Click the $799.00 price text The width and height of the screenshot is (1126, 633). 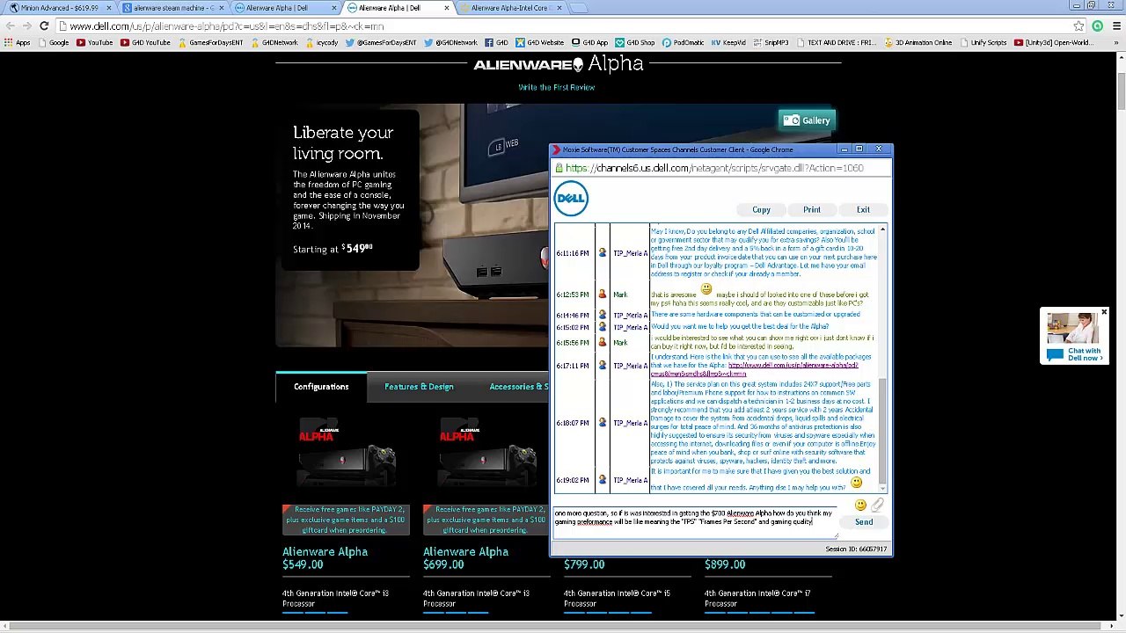click(x=584, y=564)
